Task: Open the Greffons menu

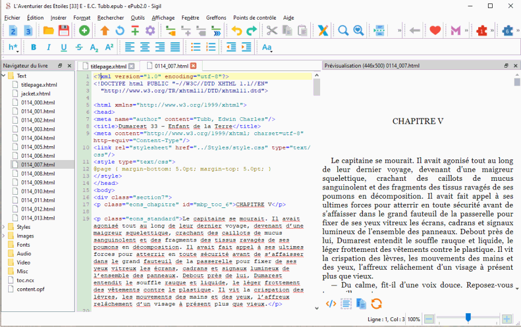Action: point(216,17)
